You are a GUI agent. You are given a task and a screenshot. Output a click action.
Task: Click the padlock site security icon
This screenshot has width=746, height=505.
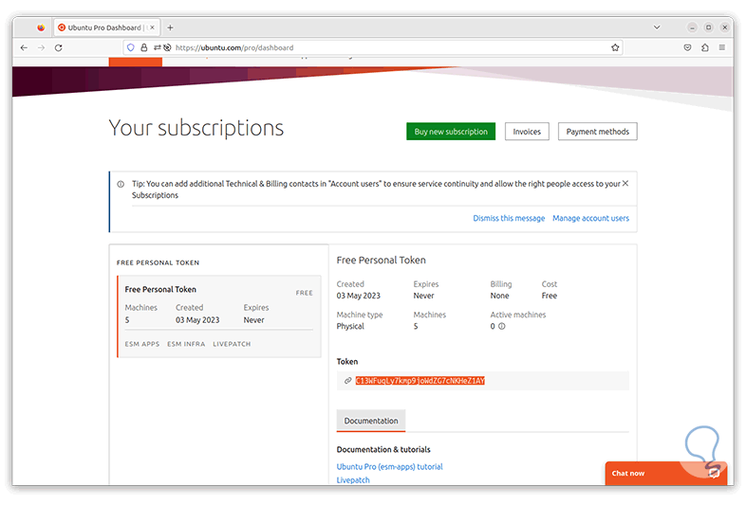pos(143,47)
